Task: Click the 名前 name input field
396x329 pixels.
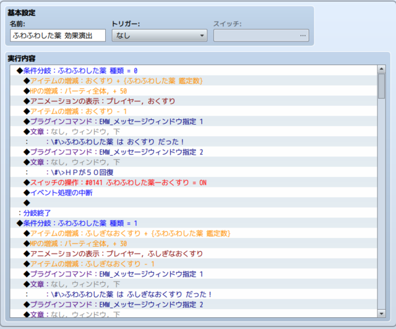Action: click(58, 35)
